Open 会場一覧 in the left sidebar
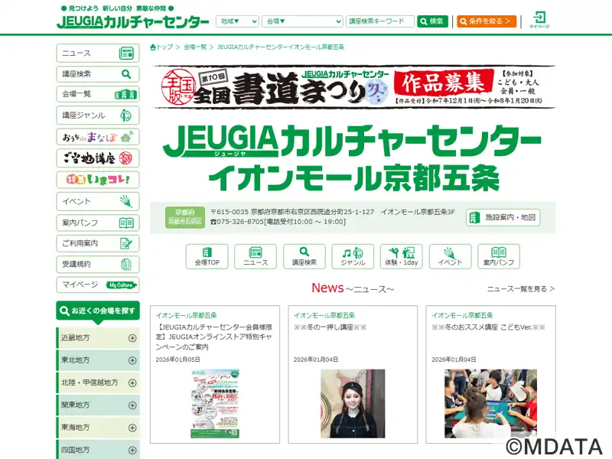Screen dimensions: 612x459 [98, 94]
